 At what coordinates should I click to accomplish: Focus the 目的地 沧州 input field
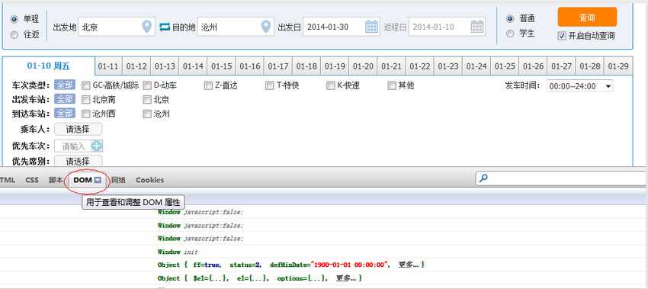(236, 27)
